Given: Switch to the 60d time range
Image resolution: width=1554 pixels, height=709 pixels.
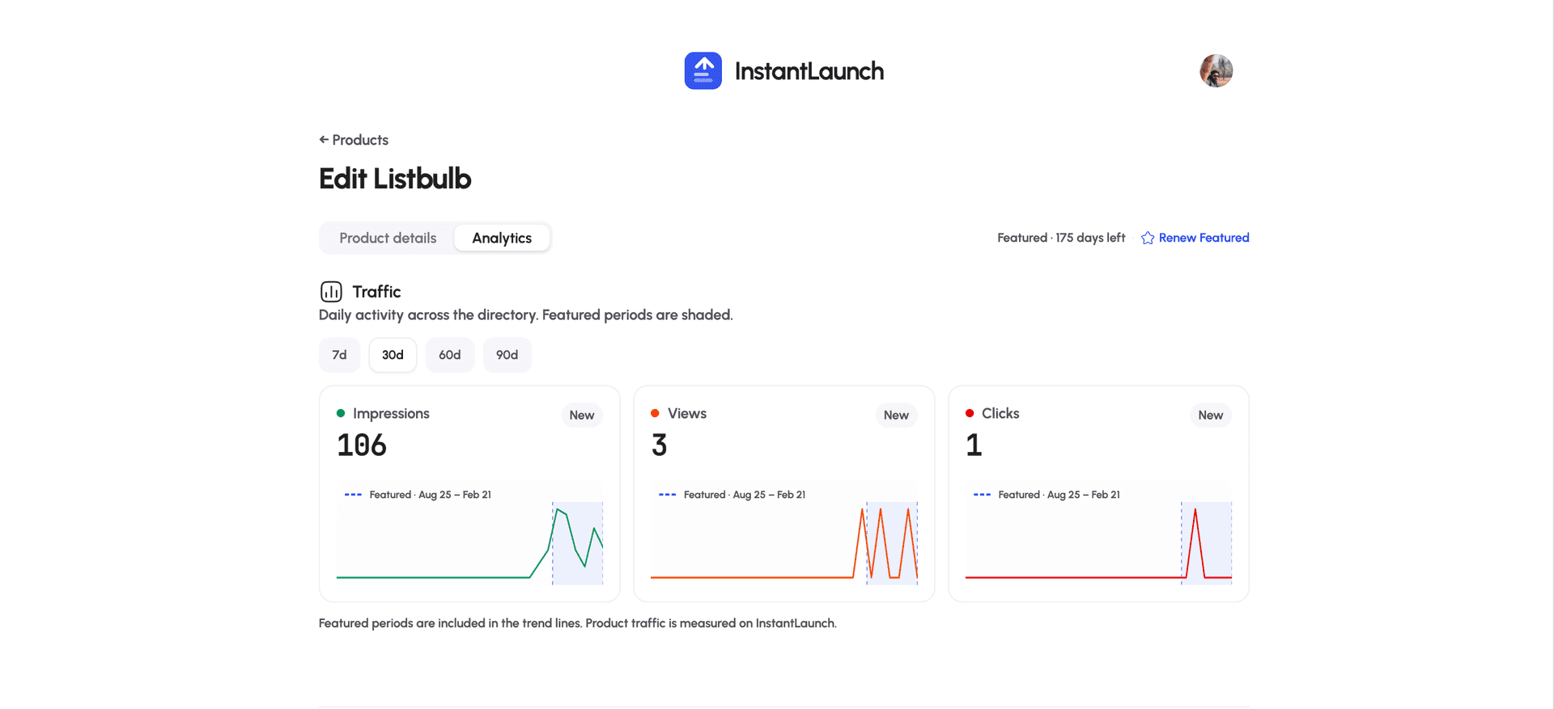Looking at the screenshot, I should pyautogui.click(x=450, y=355).
